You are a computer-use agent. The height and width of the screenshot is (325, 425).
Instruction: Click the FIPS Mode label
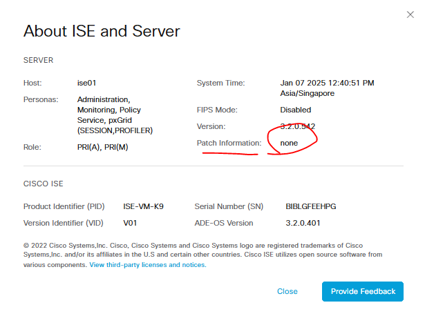(x=217, y=110)
